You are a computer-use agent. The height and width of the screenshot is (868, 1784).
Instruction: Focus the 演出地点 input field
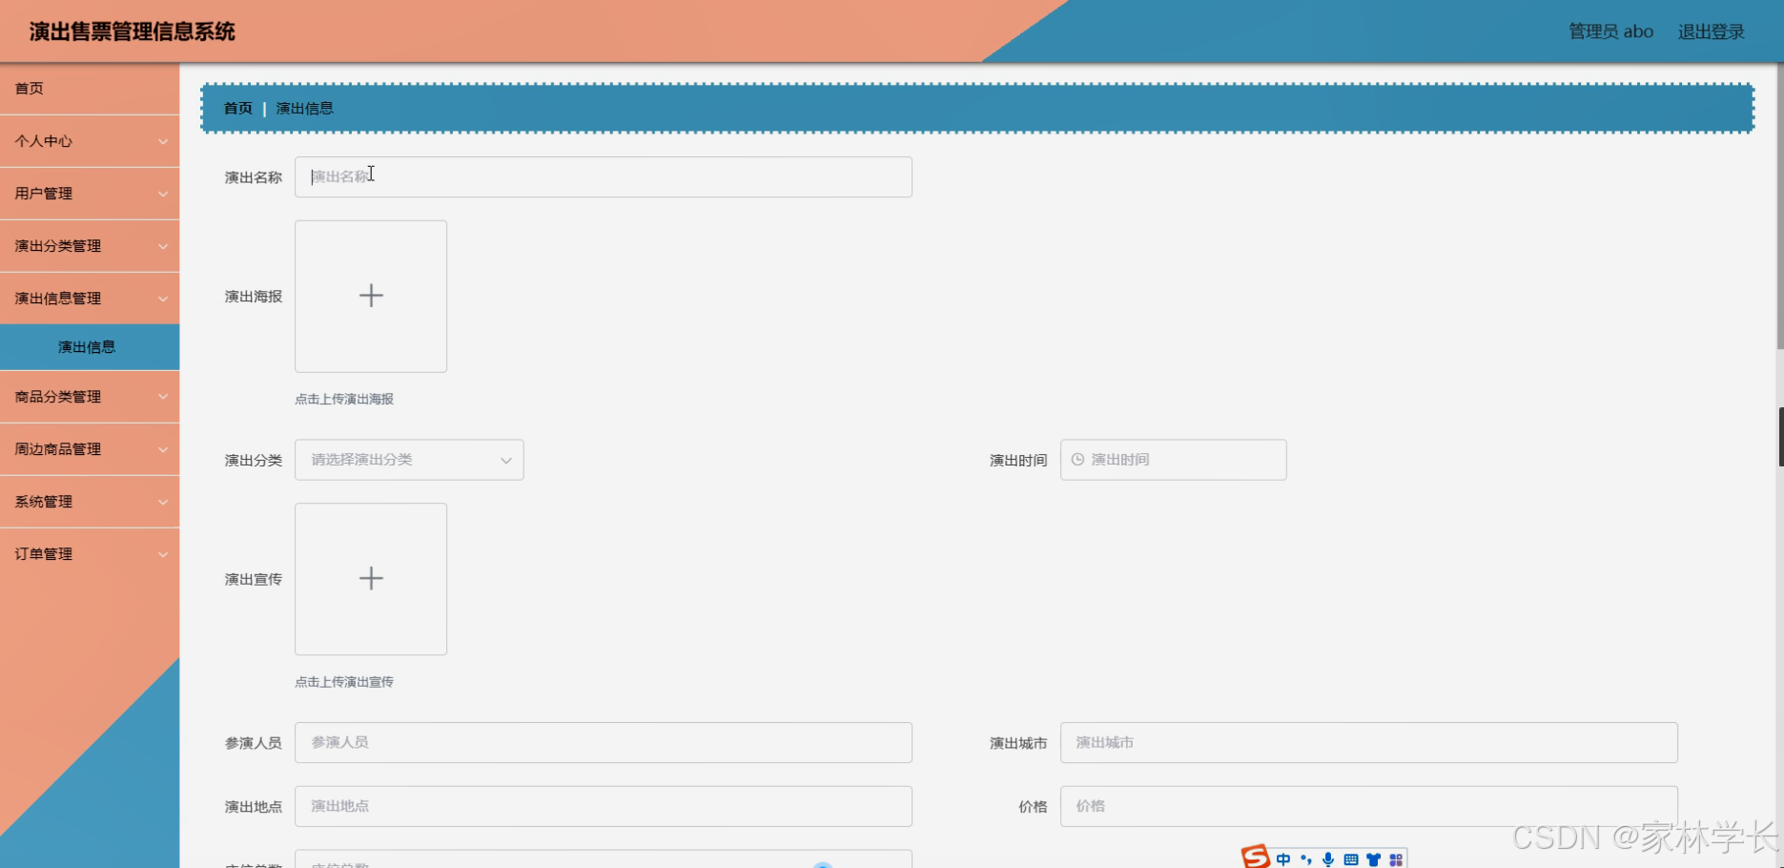pos(604,807)
